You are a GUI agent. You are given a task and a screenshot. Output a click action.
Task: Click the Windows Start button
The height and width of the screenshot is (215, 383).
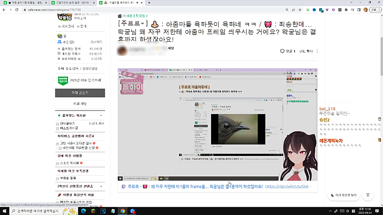5,211
